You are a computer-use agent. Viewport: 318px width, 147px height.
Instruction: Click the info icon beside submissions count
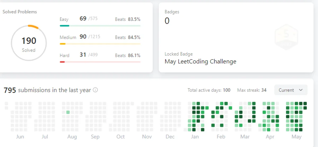(x=95, y=90)
